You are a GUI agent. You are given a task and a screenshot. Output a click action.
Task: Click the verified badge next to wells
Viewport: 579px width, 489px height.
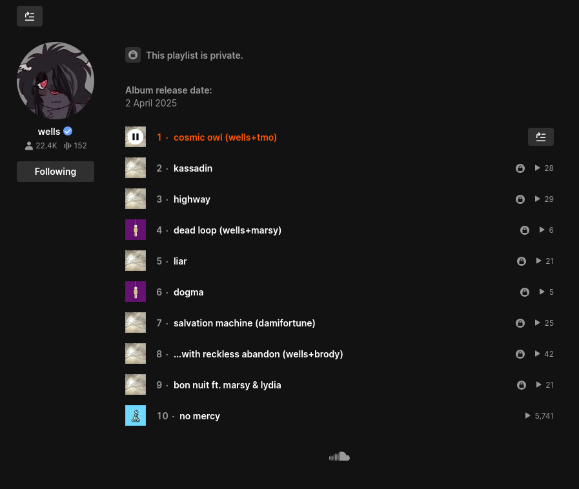tap(68, 132)
